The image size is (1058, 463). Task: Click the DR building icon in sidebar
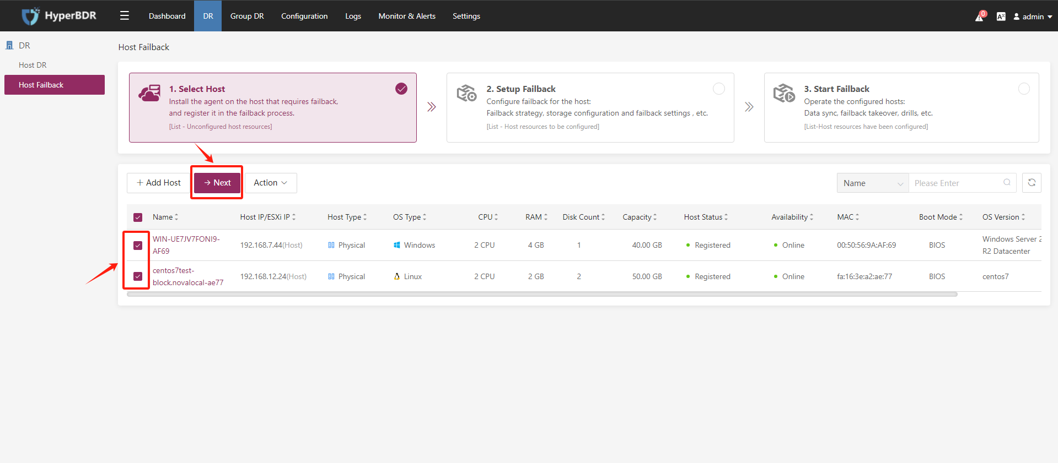pyautogui.click(x=9, y=45)
